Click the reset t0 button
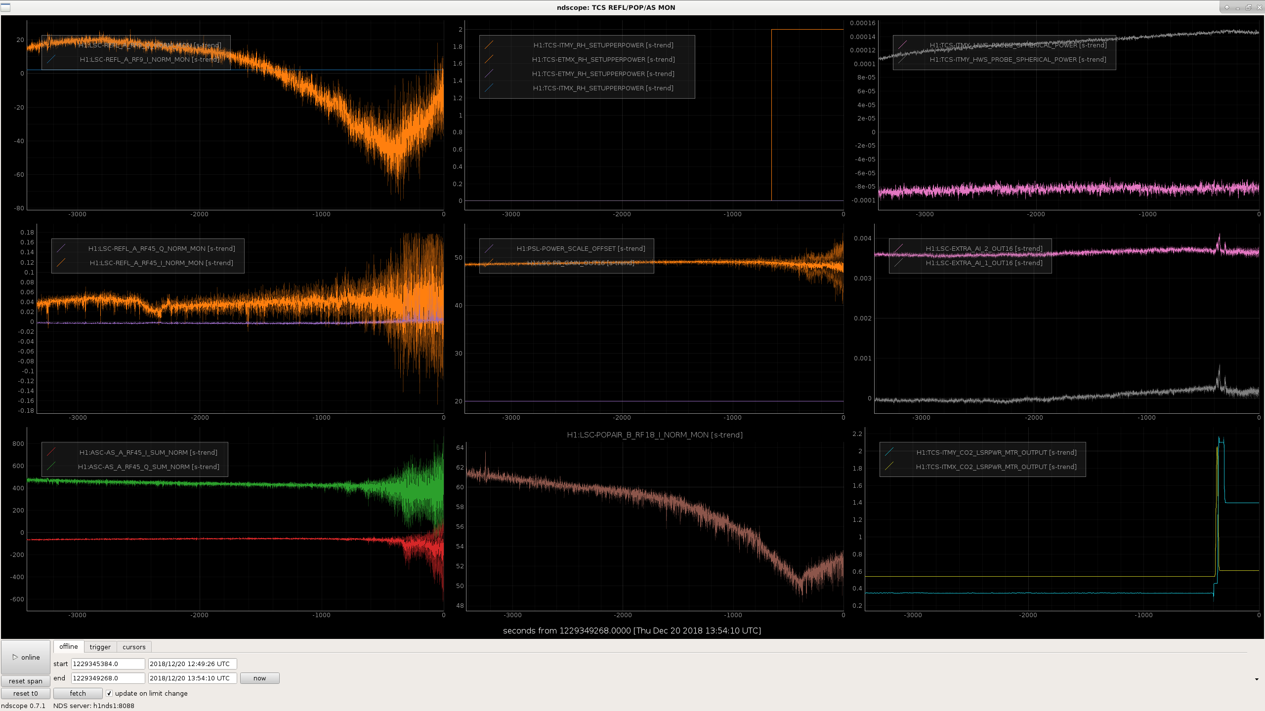This screenshot has width=1265, height=711. click(x=26, y=693)
